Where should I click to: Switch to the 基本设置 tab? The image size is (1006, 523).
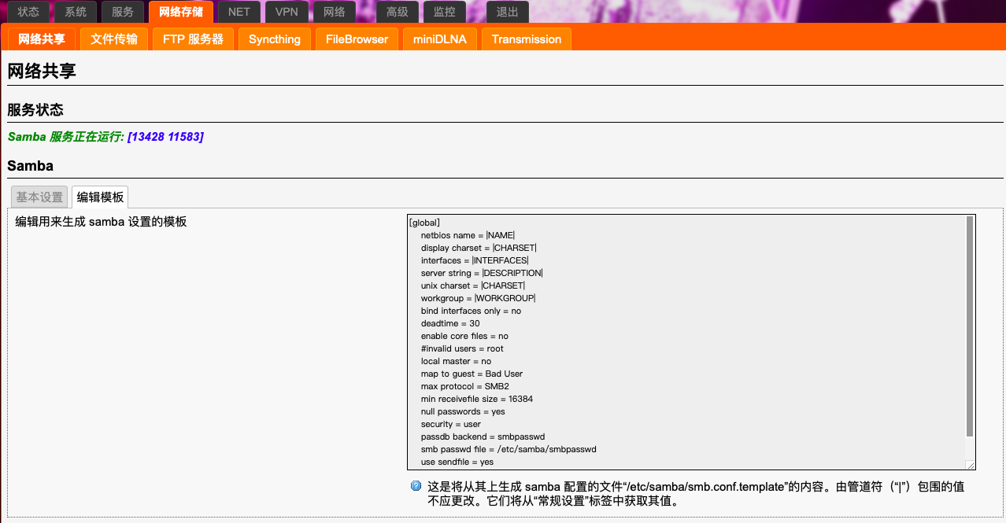[x=38, y=197]
